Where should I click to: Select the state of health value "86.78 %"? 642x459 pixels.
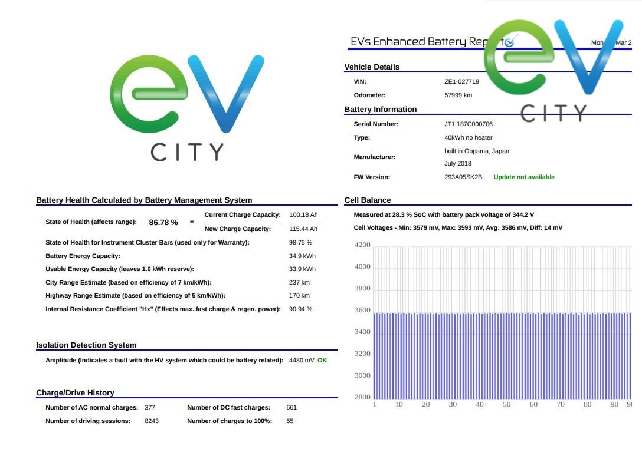coord(163,222)
